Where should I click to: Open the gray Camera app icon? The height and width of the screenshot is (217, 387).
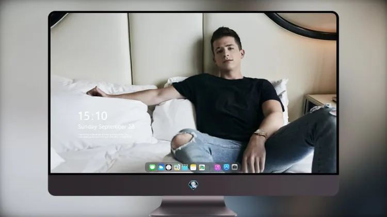click(235, 167)
